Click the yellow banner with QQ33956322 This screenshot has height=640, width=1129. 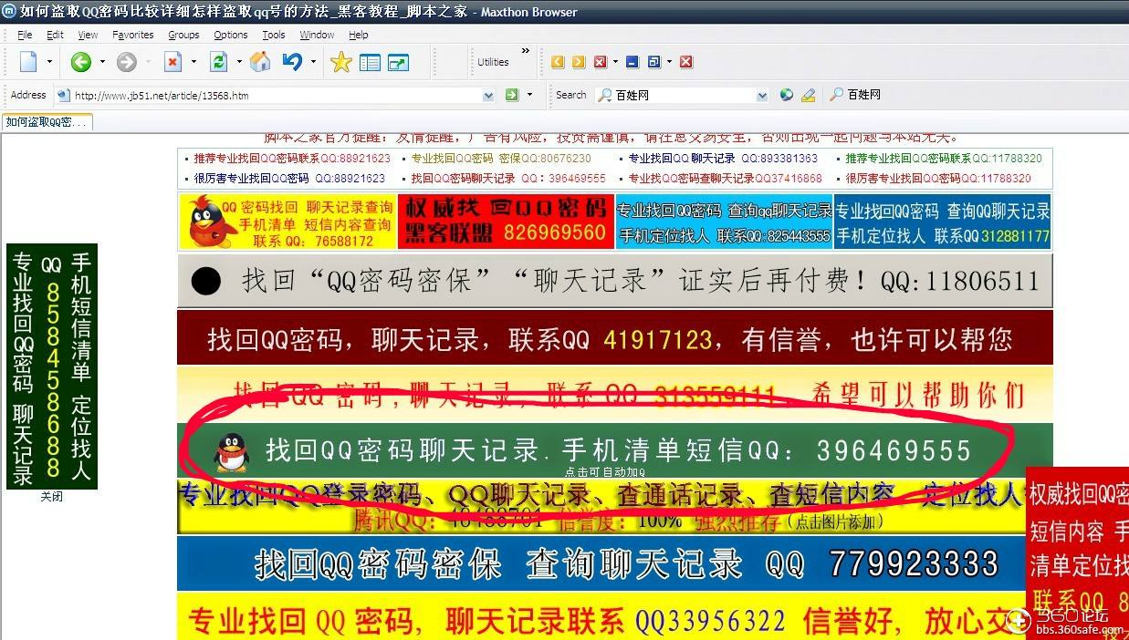[603, 617]
